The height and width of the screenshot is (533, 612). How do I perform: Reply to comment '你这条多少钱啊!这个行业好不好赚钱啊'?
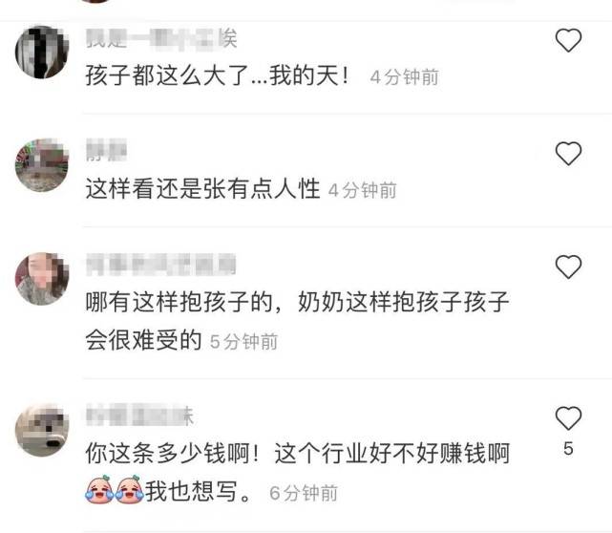coord(298,472)
